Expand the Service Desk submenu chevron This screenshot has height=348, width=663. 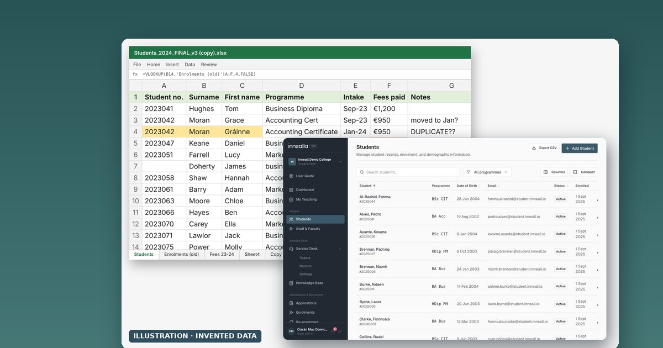click(x=340, y=249)
